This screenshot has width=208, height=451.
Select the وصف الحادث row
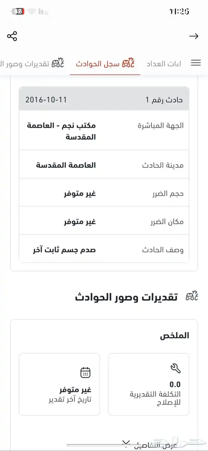pyautogui.click(x=104, y=250)
